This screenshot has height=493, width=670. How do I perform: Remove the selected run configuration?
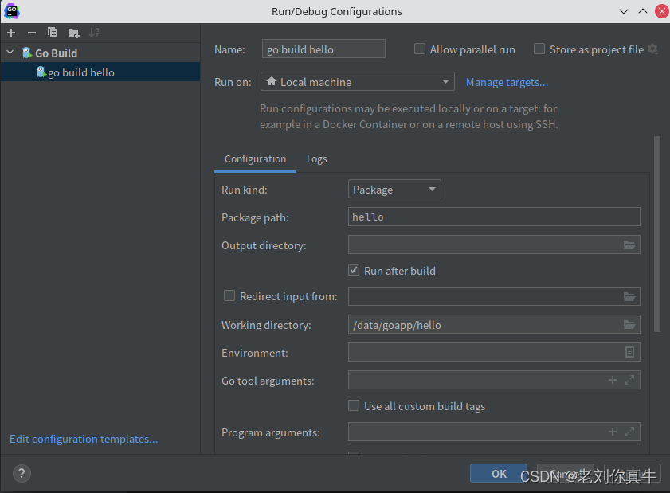pyautogui.click(x=30, y=33)
